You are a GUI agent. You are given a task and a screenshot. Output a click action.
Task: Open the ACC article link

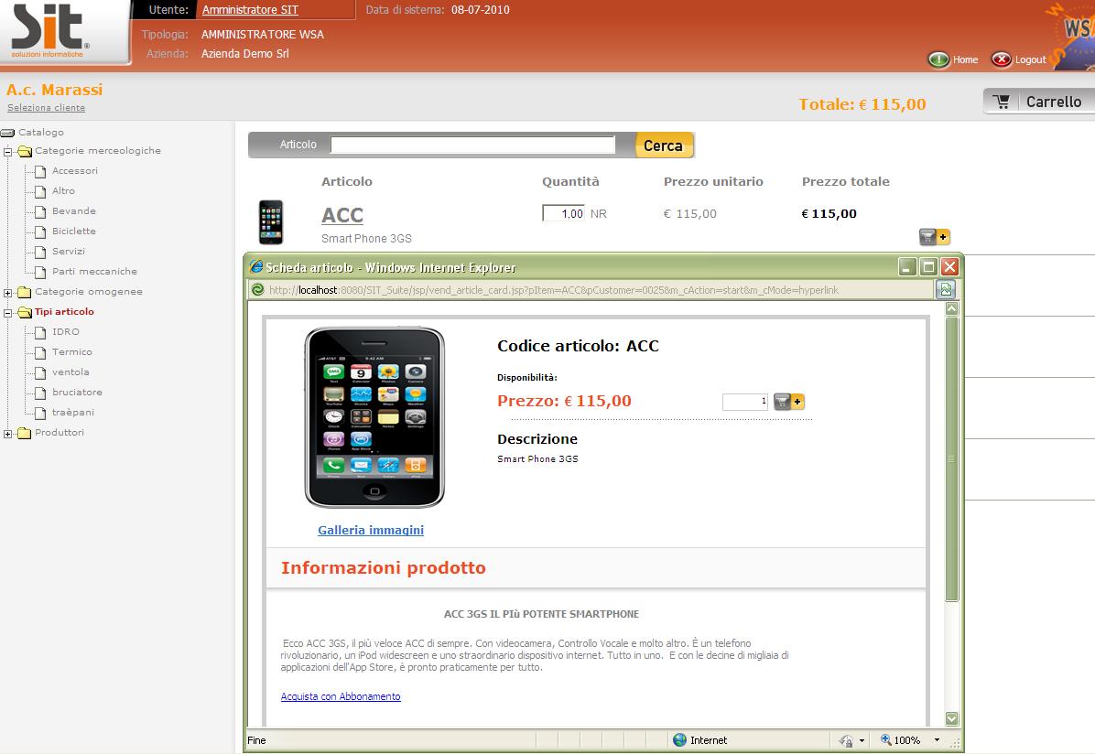(x=342, y=215)
